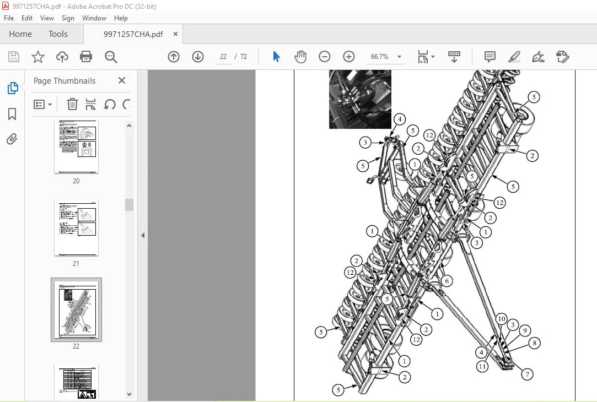Open the Sign menu
The width and height of the screenshot is (597, 402).
[x=68, y=18]
